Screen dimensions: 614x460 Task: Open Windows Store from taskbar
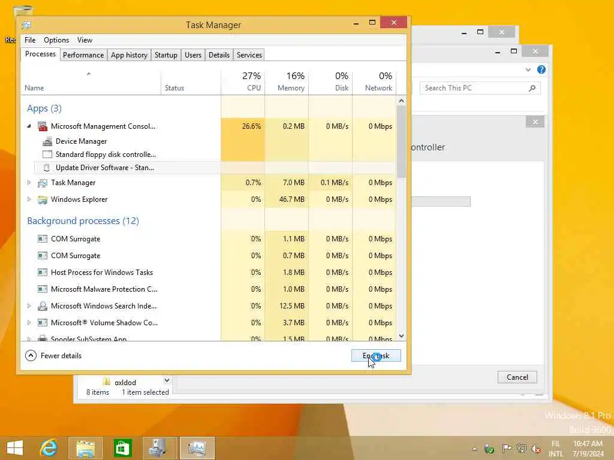122,448
